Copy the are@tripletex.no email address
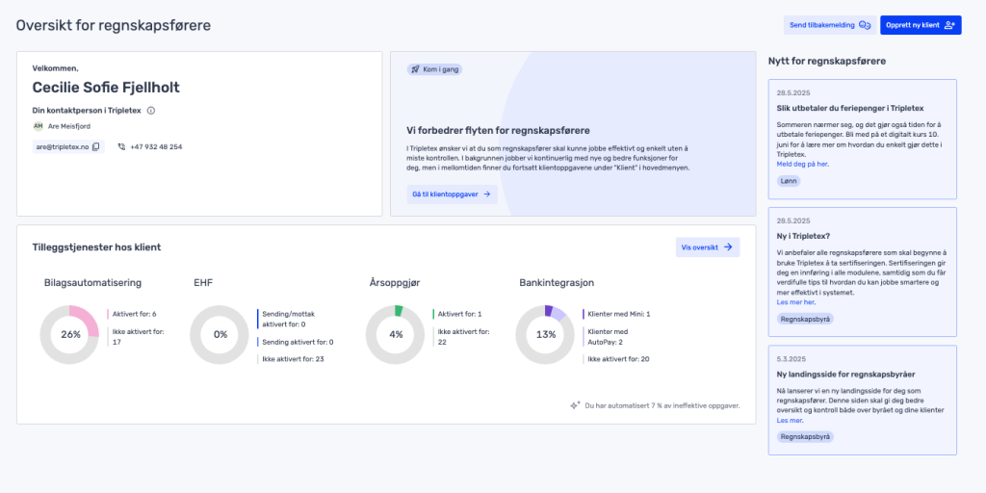Viewport: 986px width, 493px height. point(96,146)
